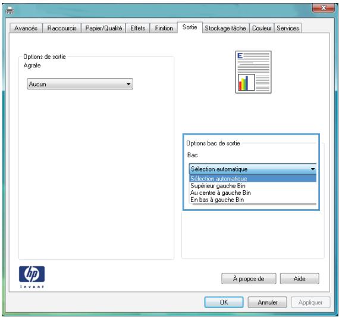Image resolution: width=339 pixels, height=317 pixels.
Task: Click the printer icon in title bar
Action: tap(10, 10)
